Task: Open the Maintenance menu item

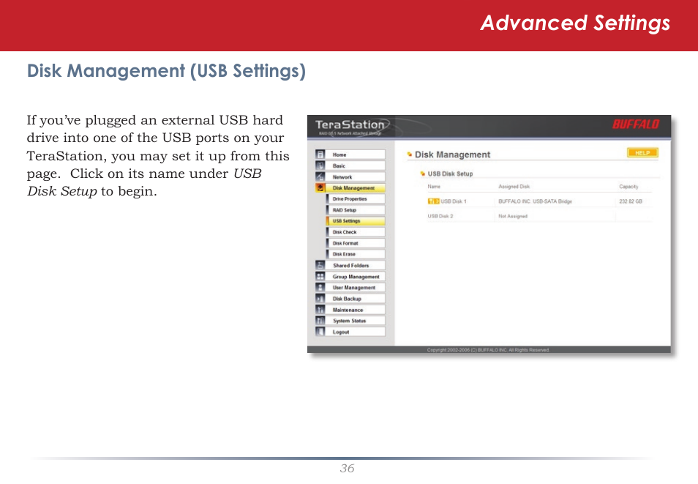Action: [356, 310]
